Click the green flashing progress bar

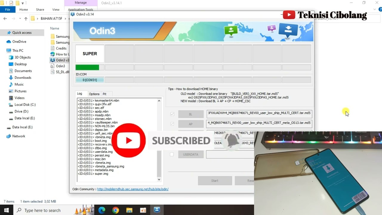click(87, 67)
